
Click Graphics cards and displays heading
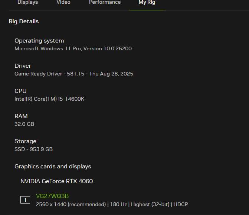click(53, 167)
